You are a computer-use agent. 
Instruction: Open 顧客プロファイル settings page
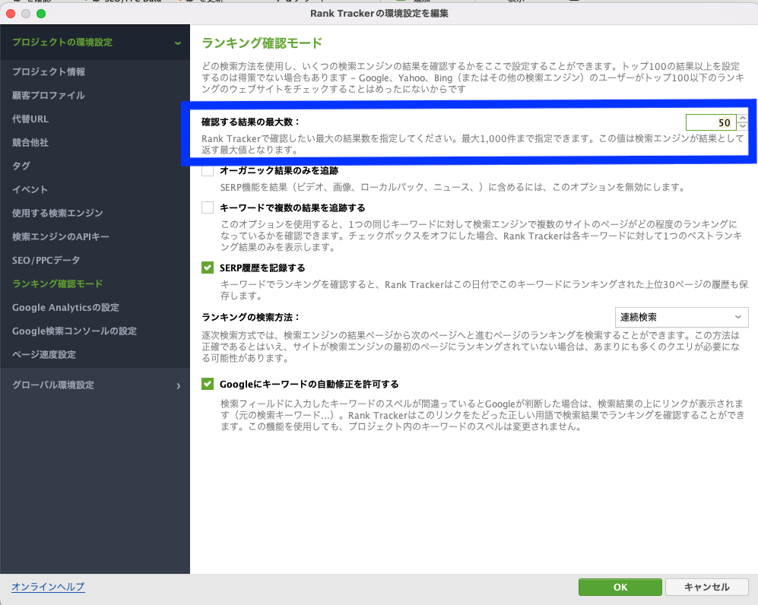coord(49,95)
